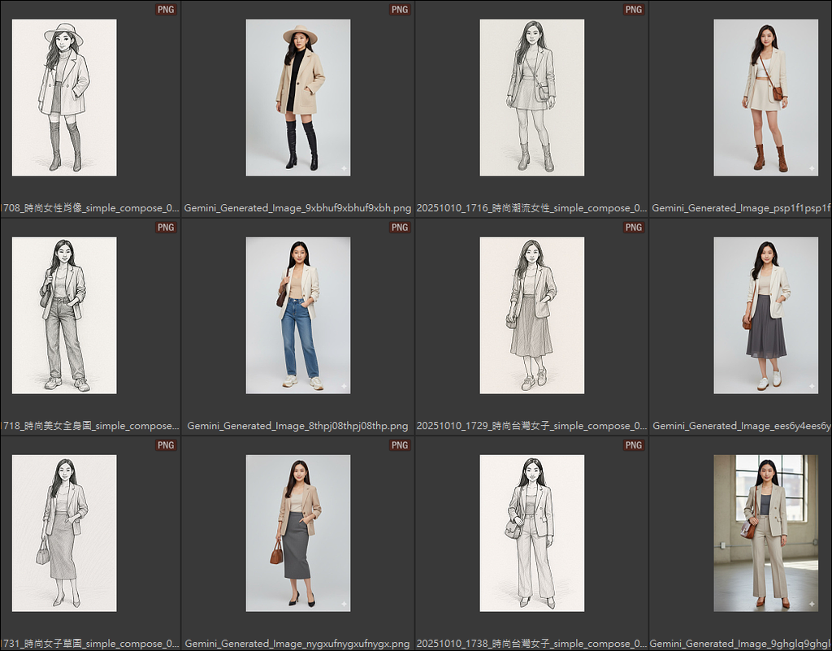This screenshot has height=651, width=832.
Task: Click filename starting with 20251010_1716_時尚潮流女性
Action: [531, 208]
